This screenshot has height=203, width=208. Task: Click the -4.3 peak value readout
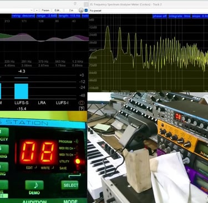[x=22, y=71]
